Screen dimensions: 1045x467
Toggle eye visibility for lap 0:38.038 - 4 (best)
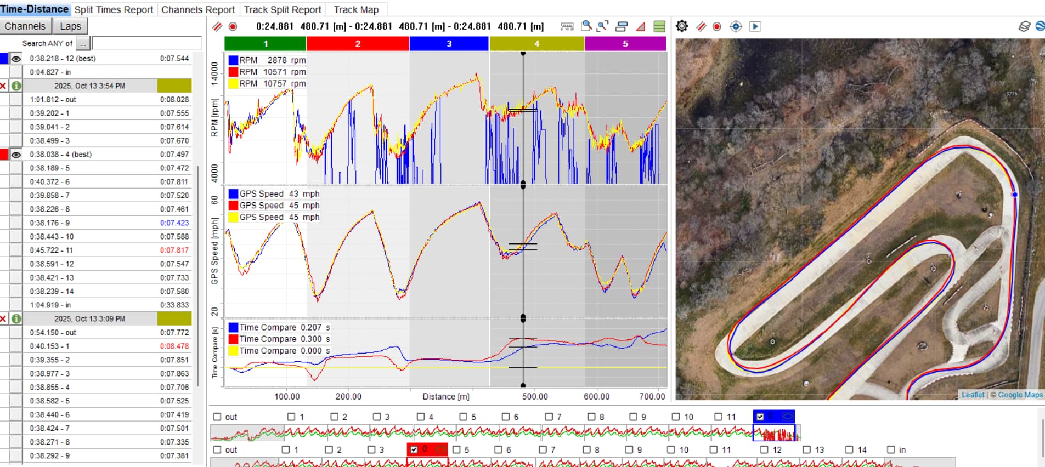(16, 155)
